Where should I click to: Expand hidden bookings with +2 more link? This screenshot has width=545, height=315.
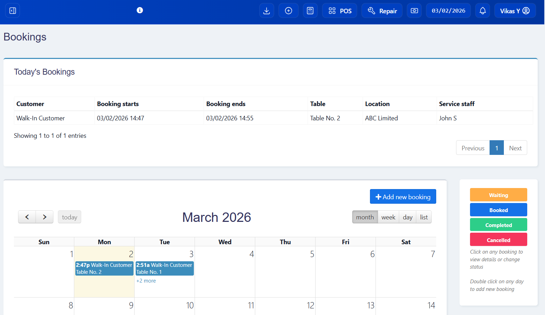click(146, 280)
